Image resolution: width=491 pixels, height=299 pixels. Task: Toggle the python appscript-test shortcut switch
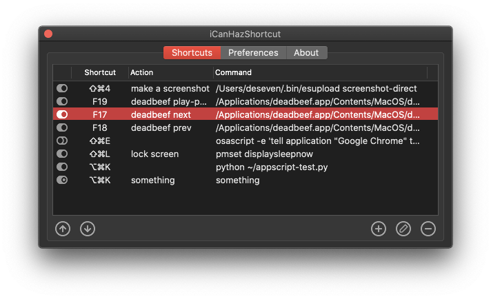(x=62, y=167)
